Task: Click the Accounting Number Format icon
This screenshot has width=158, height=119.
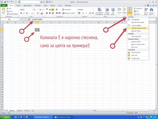Action: (x=79, y=13)
